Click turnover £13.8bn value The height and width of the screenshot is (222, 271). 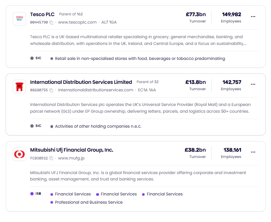point(195,82)
